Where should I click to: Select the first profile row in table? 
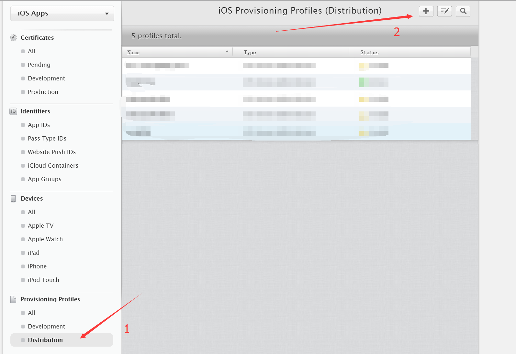coord(296,66)
